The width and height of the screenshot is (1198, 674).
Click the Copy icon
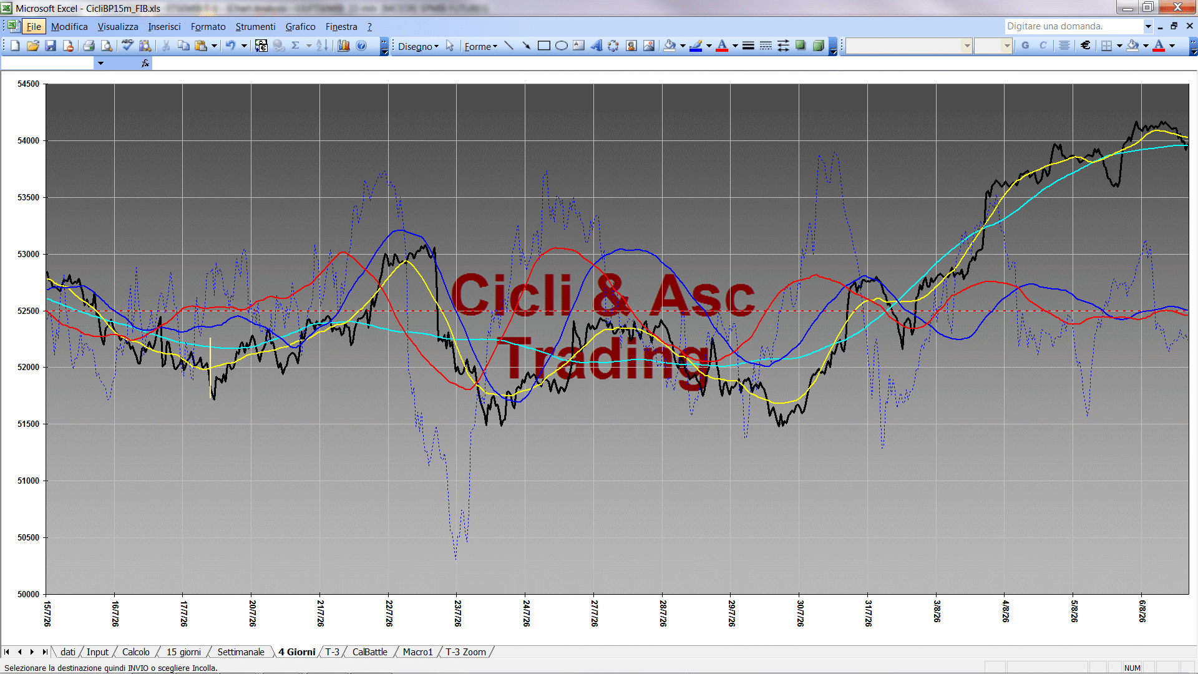183,46
